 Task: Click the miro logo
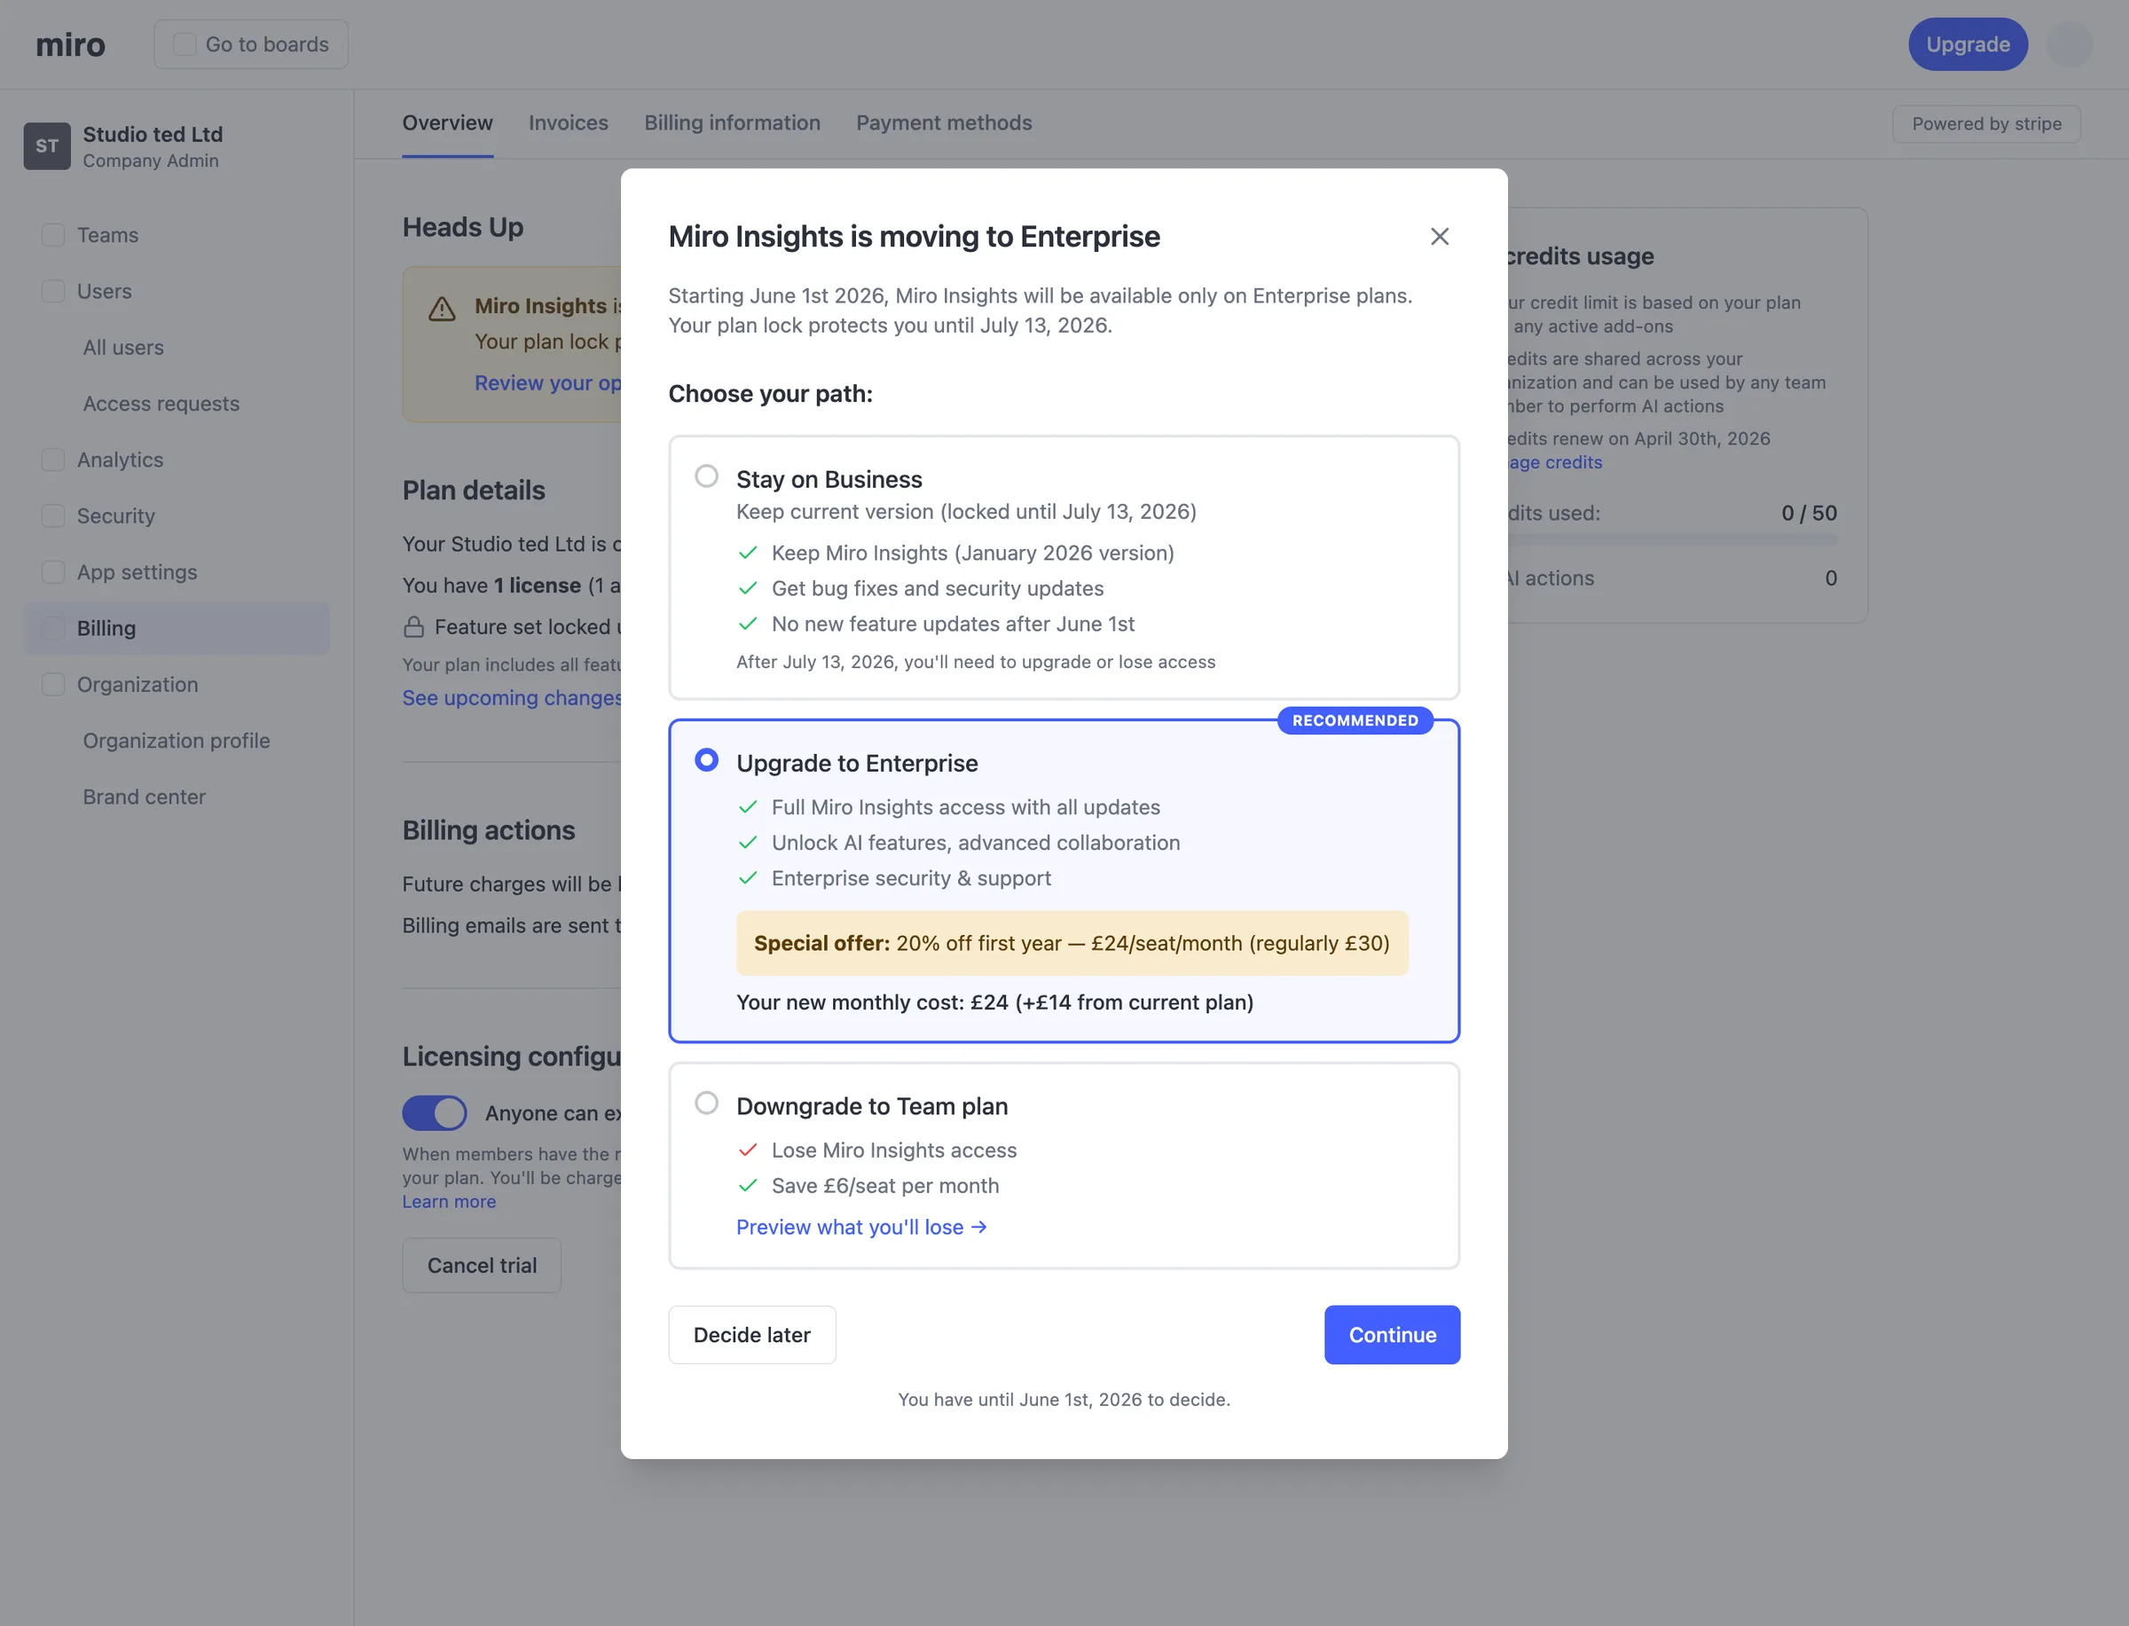tap(70, 44)
